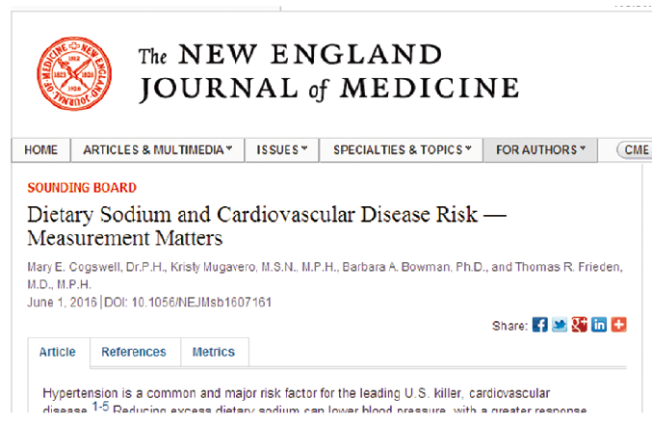Expand the Articles & Multimedia dropdown
This screenshot has width=652, height=425.
[158, 150]
